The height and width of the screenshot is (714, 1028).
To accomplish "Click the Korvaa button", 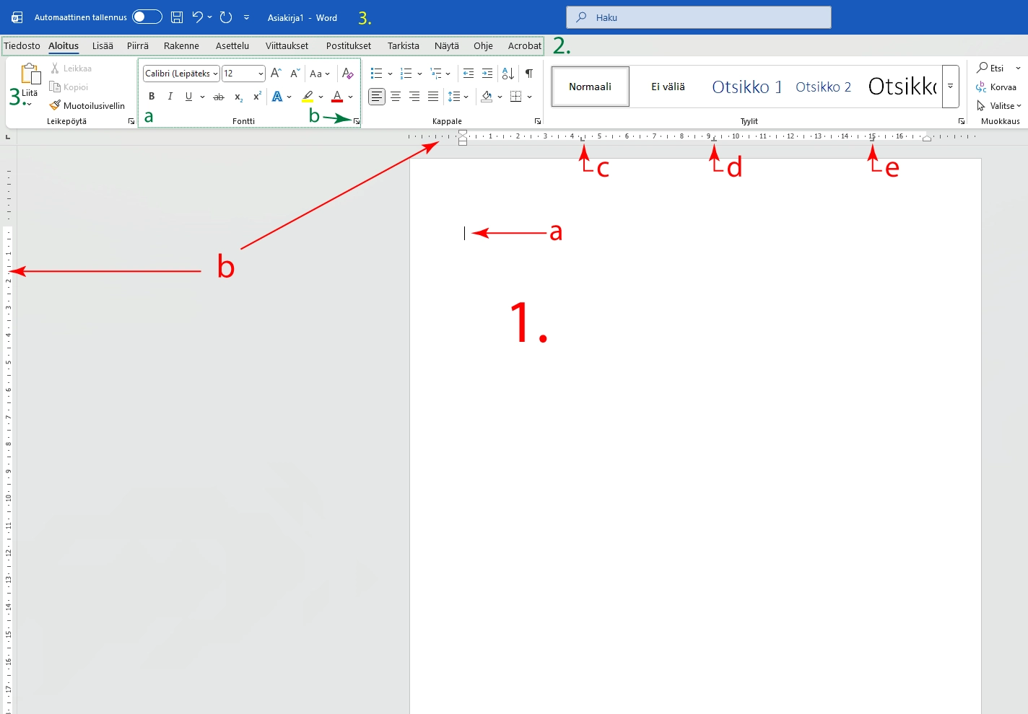I will tap(996, 87).
